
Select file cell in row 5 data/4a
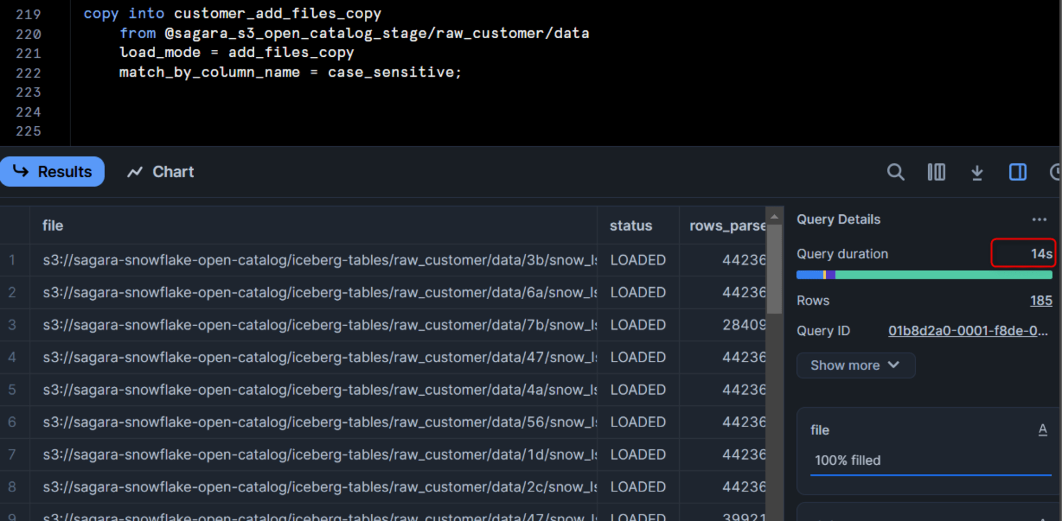pos(313,389)
